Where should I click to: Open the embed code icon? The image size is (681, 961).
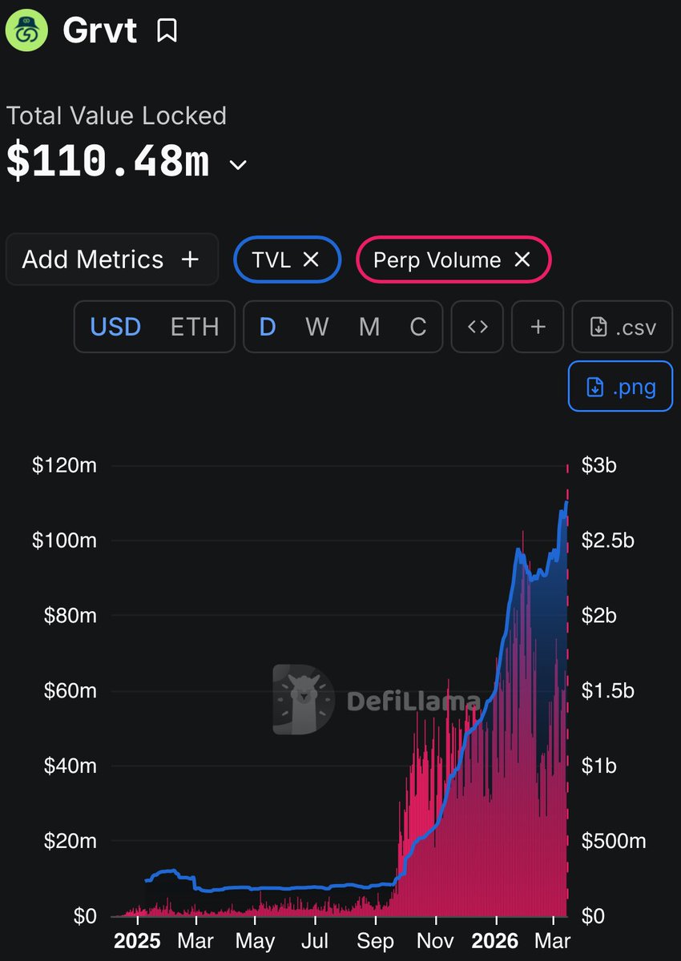tap(478, 327)
